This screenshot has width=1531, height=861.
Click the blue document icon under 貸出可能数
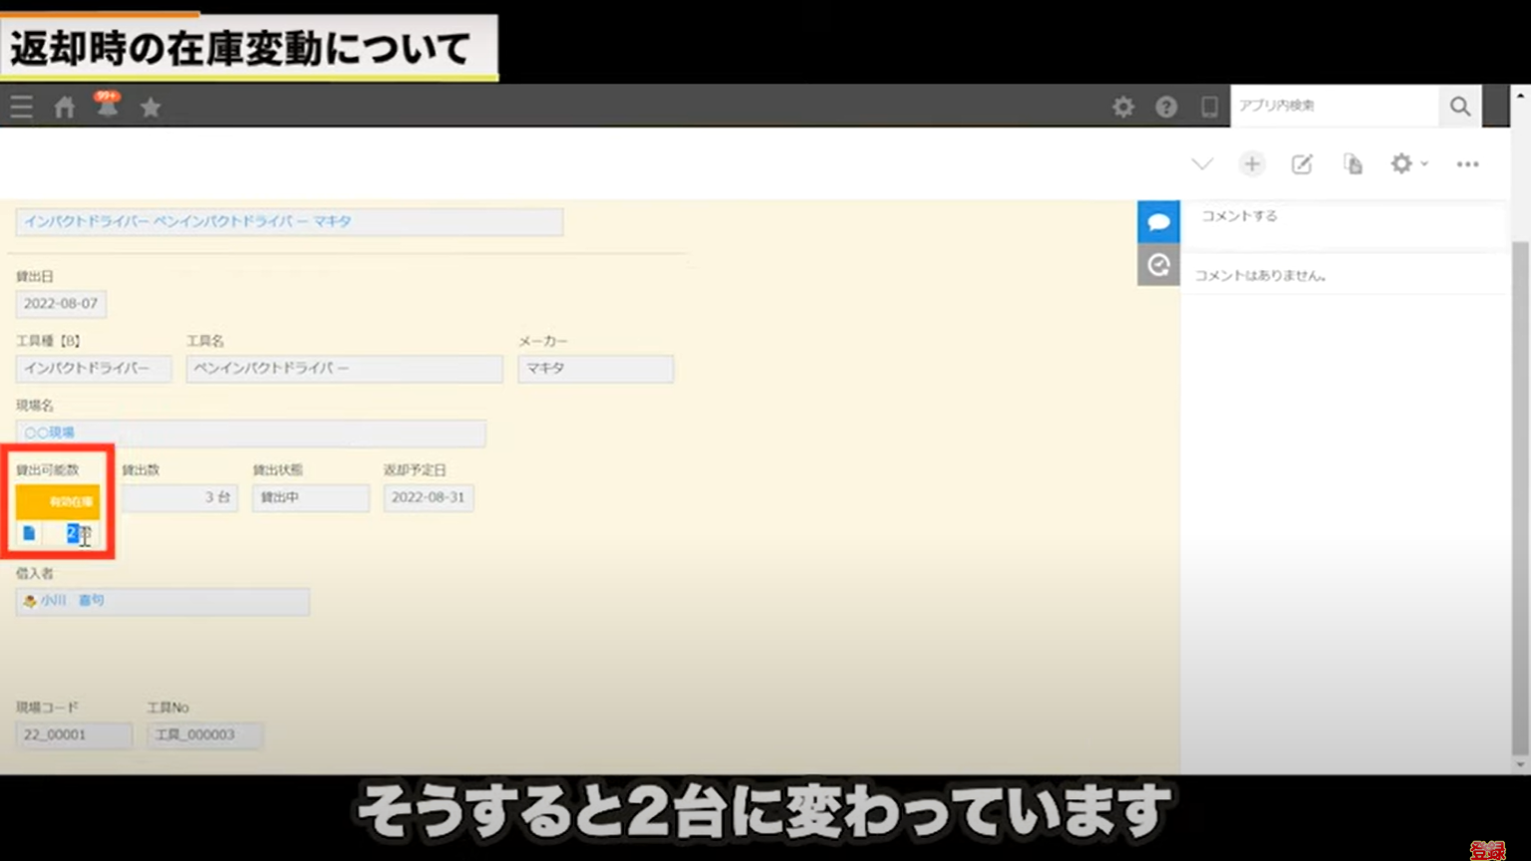[30, 535]
